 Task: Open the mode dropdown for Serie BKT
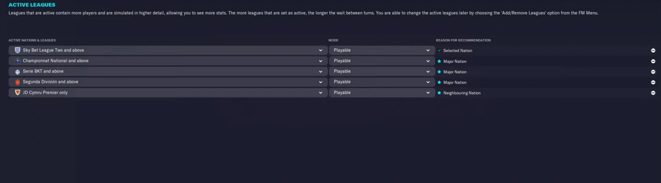pyautogui.click(x=382, y=72)
